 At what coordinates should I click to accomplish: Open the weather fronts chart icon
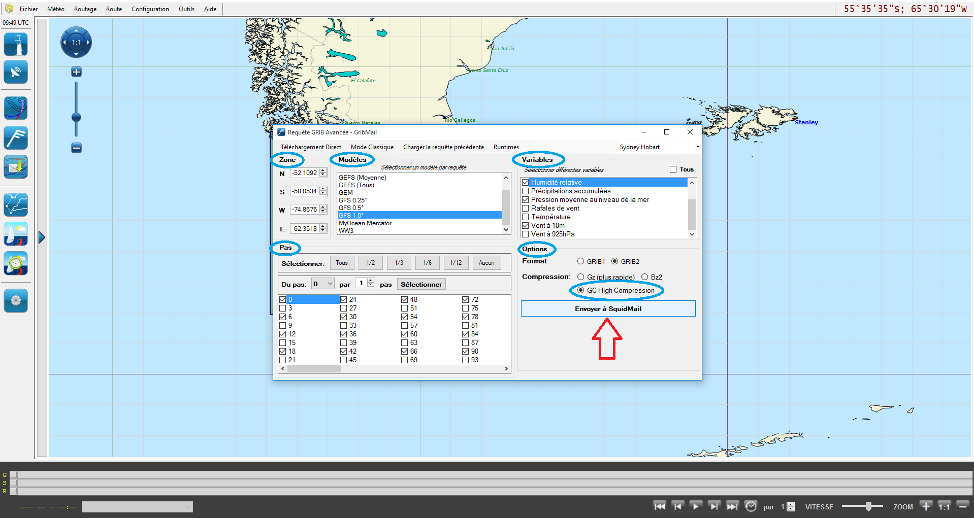[x=16, y=108]
